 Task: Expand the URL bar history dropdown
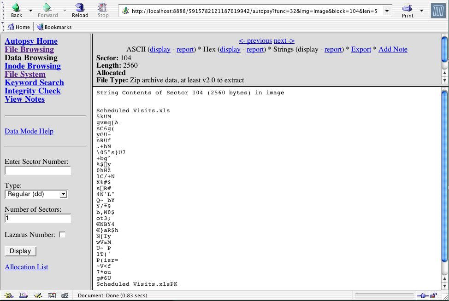click(x=387, y=11)
